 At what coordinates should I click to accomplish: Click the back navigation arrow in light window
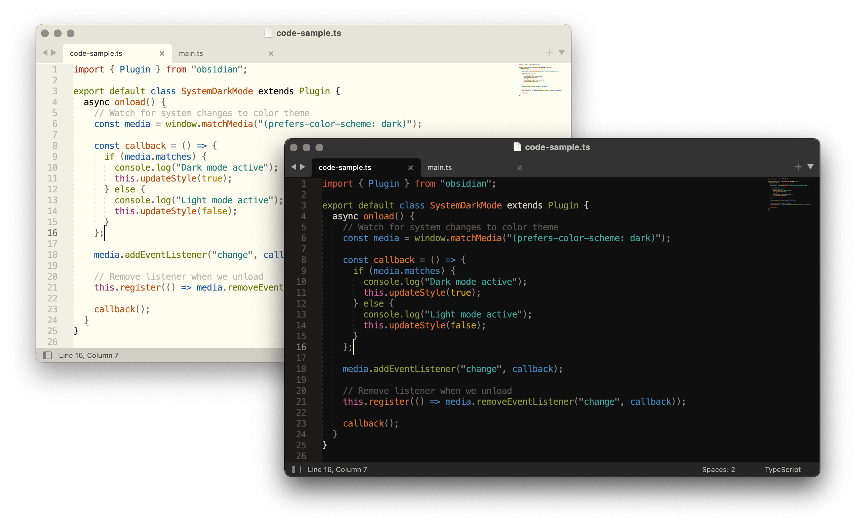(x=46, y=53)
